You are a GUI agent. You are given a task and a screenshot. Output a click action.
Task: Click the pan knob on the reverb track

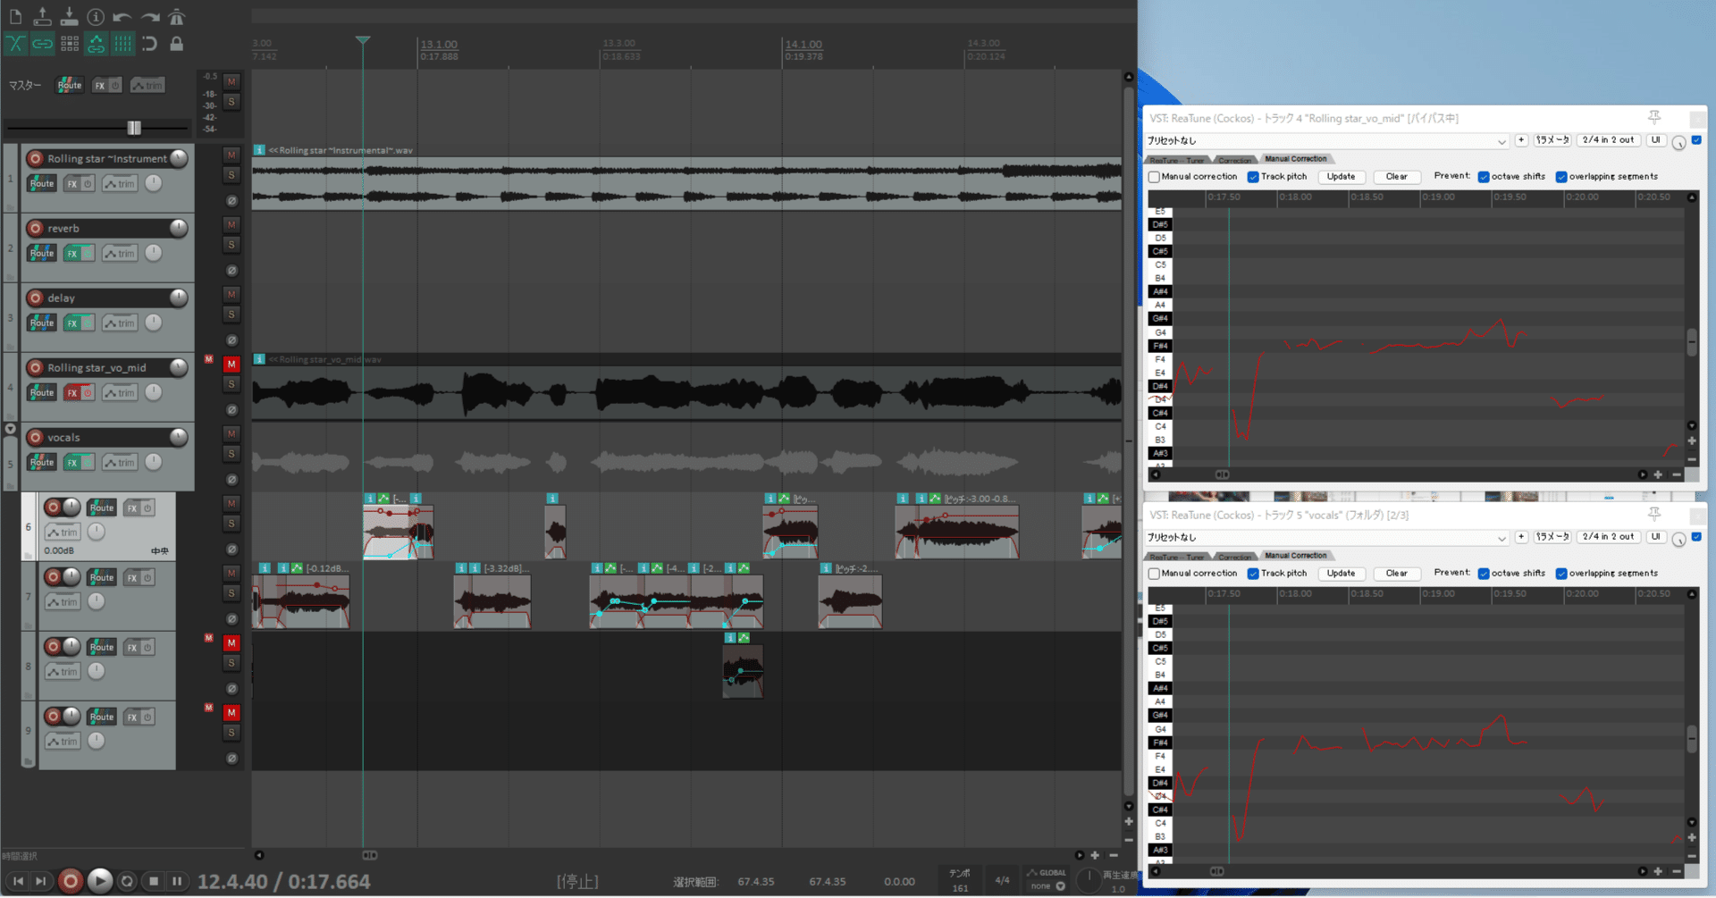[x=154, y=253]
